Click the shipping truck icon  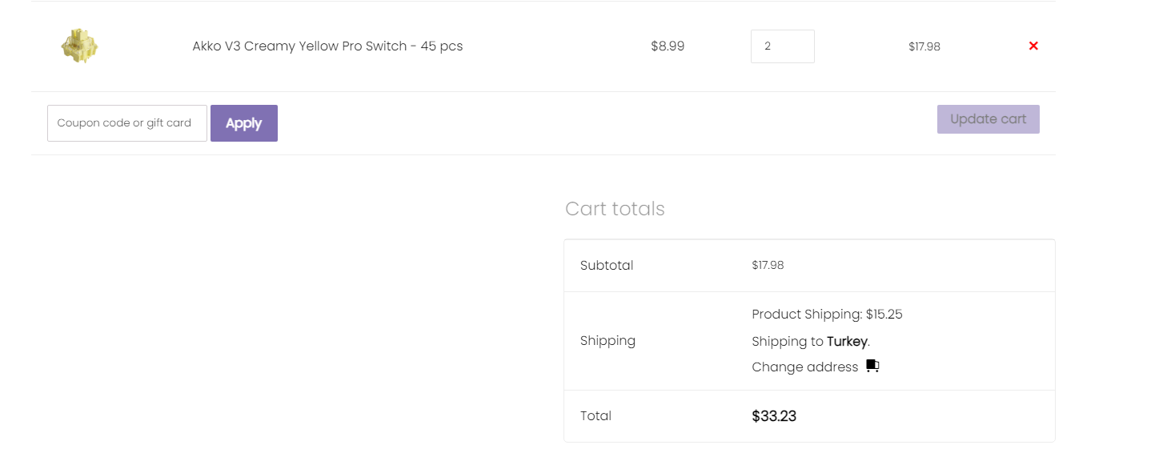point(872,367)
